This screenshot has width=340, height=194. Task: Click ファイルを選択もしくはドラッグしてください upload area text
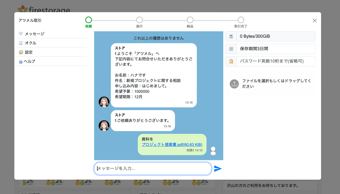(277, 84)
